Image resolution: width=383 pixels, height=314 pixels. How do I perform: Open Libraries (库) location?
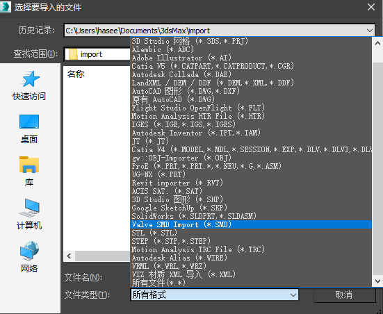coord(29,172)
